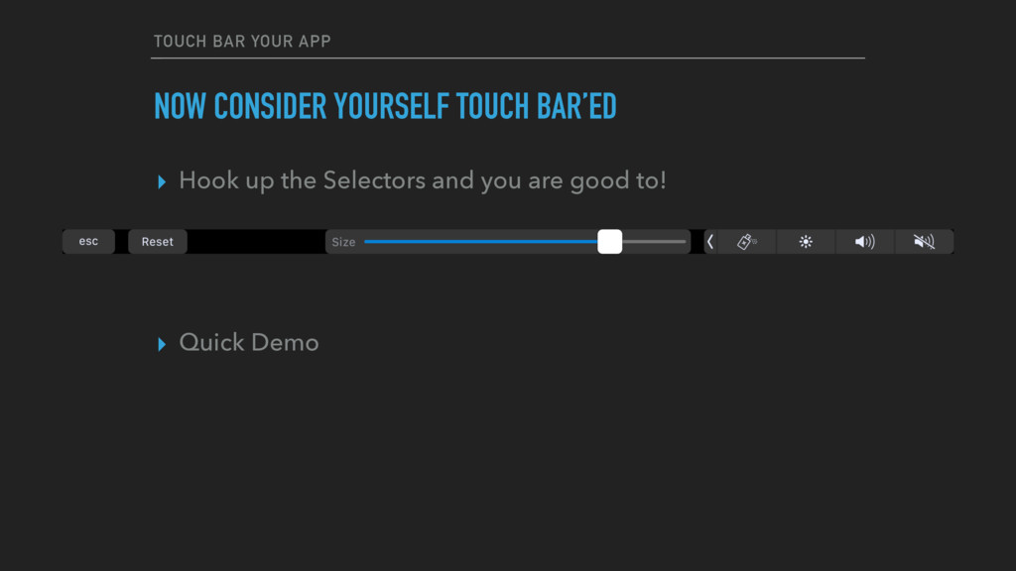
Task: Expand the Control Strip with the chevron
Action: click(710, 242)
